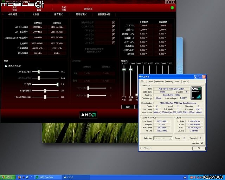Open the CPU核心0 calibration dropdown arrow
The image size is (225, 180).
pos(114,31)
